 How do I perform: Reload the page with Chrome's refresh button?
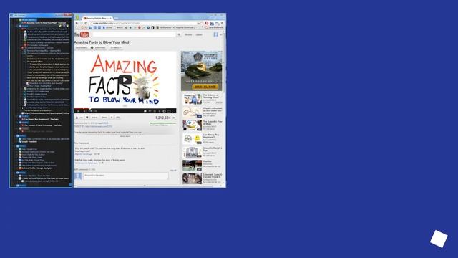point(86,23)
